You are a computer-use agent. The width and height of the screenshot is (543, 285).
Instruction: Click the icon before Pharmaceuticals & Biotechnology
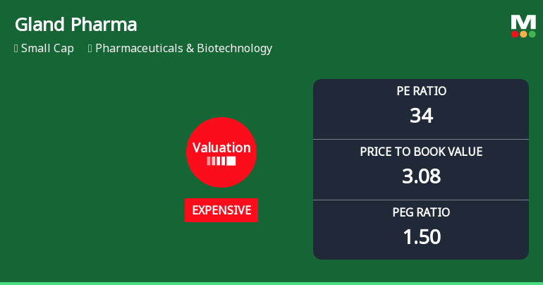point(90,49)
